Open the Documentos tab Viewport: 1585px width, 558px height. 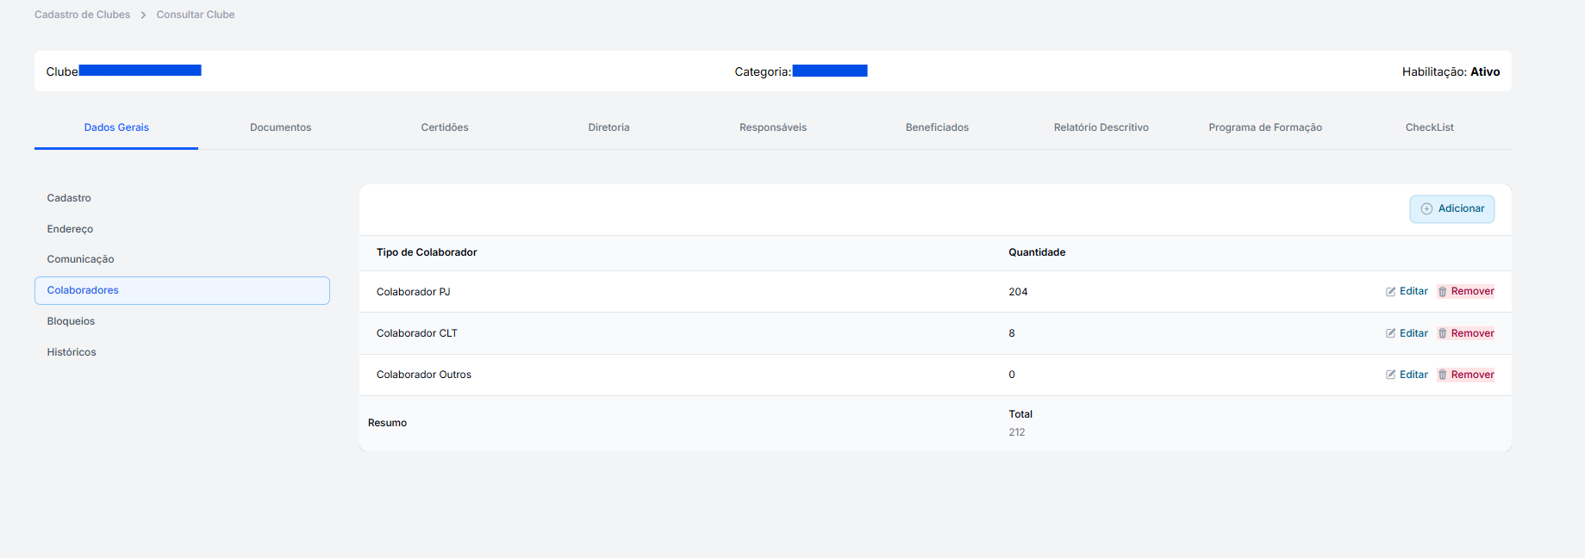(x=280, y=127)
